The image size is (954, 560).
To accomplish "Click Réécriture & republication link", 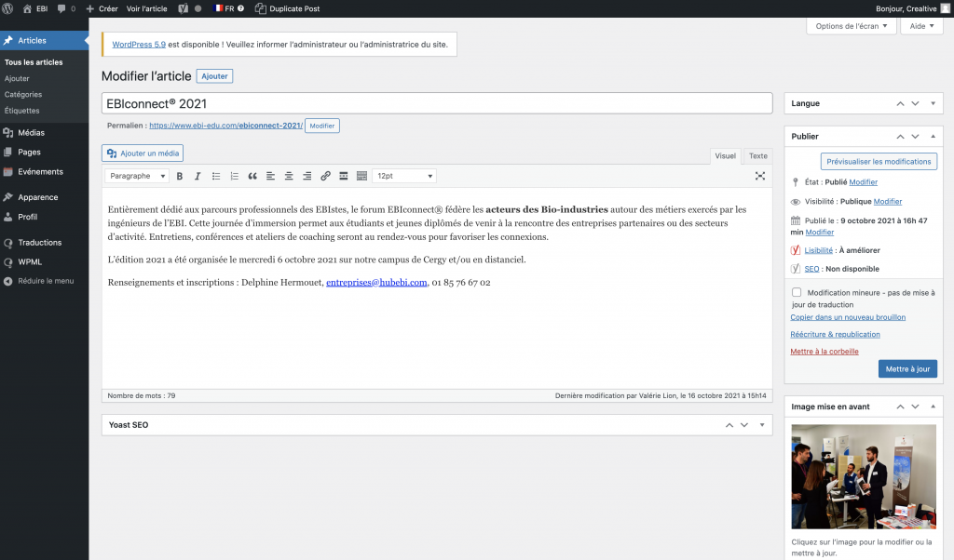I will click(x=835, y=335).
